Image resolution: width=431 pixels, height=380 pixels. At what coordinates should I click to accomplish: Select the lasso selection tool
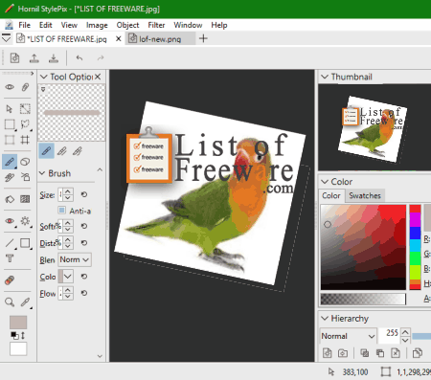tap(25, 124)
